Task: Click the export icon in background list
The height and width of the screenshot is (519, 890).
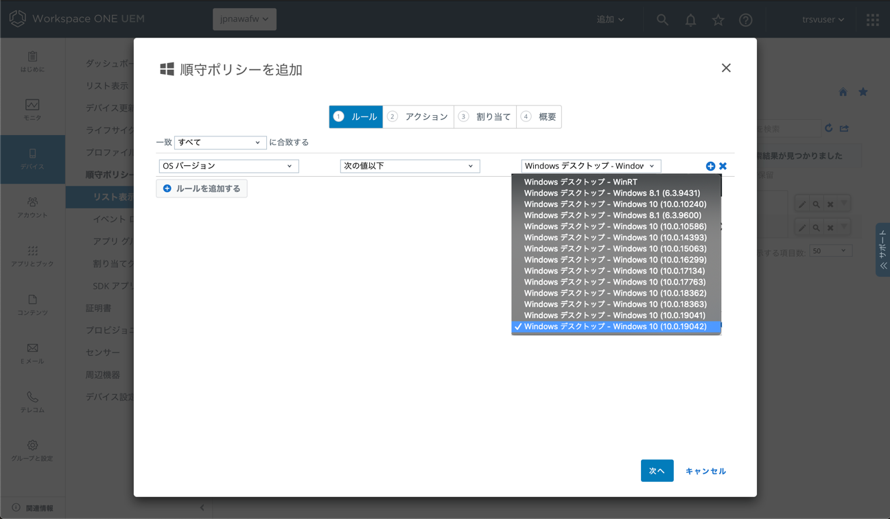Action: [x=844, y=128]
